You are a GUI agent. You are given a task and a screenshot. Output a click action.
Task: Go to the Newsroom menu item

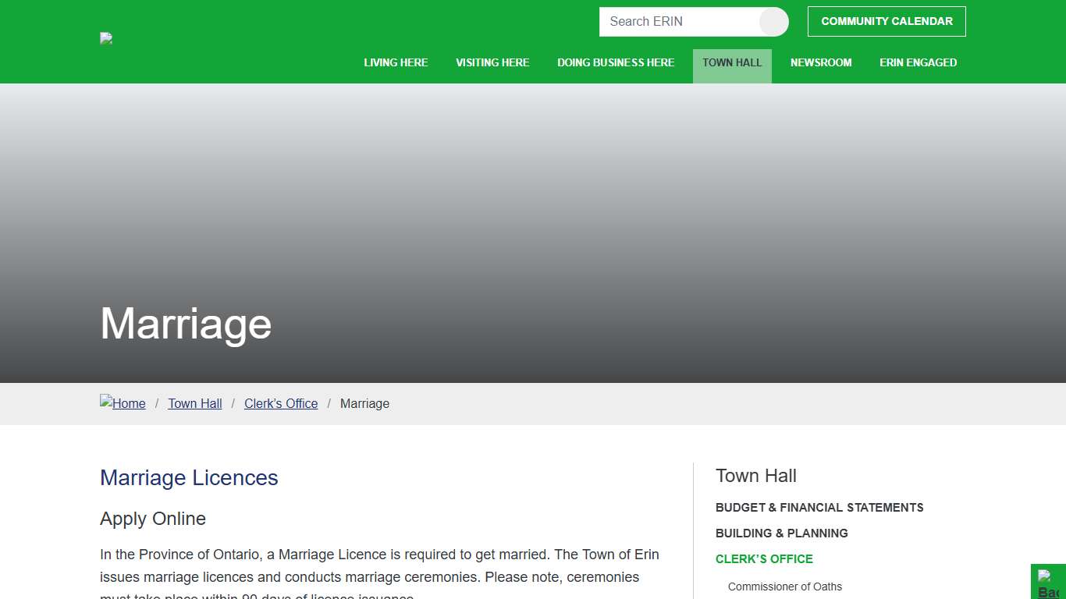point(821,63)
